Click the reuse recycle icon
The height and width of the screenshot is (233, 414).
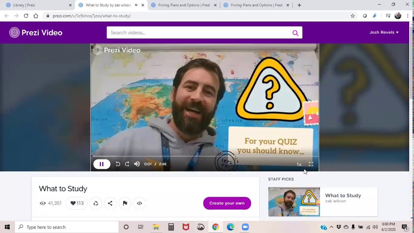(x=96, y=203)
